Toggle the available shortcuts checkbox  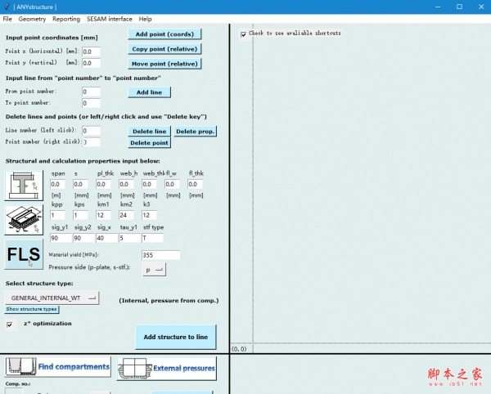(244, 34)
